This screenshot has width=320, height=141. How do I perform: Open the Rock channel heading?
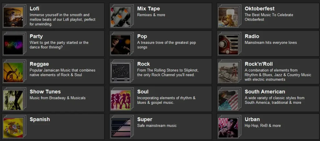point(143,64)
